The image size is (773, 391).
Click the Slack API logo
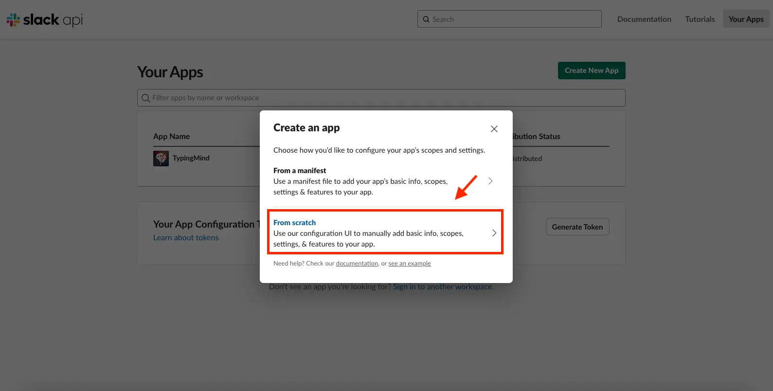45,19
